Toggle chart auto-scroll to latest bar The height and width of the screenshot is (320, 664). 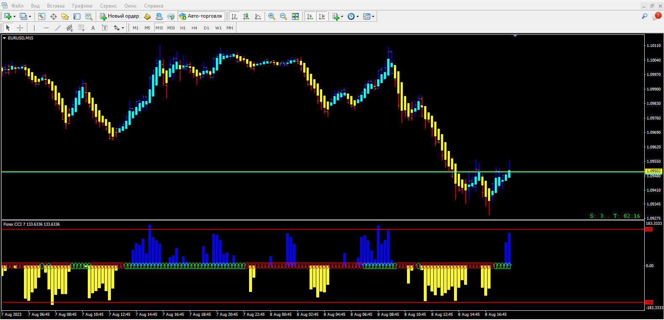[310, 16]
